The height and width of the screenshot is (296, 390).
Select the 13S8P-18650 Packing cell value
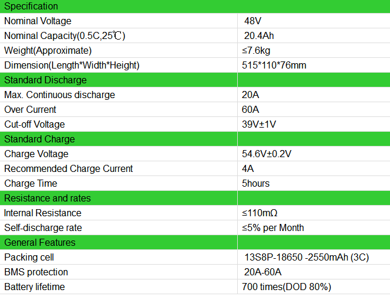pyautogui.click(x=306, y=257)
